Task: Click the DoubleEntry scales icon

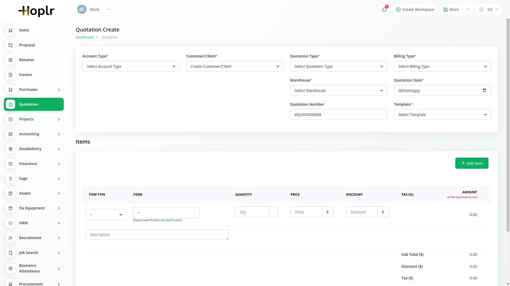Action: [x=10, y=149]
